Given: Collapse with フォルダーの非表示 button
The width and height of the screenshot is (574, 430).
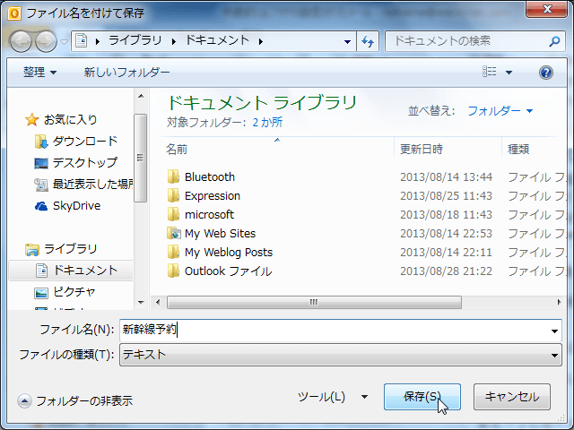Looking at the screenshot, I should (75, 401).
